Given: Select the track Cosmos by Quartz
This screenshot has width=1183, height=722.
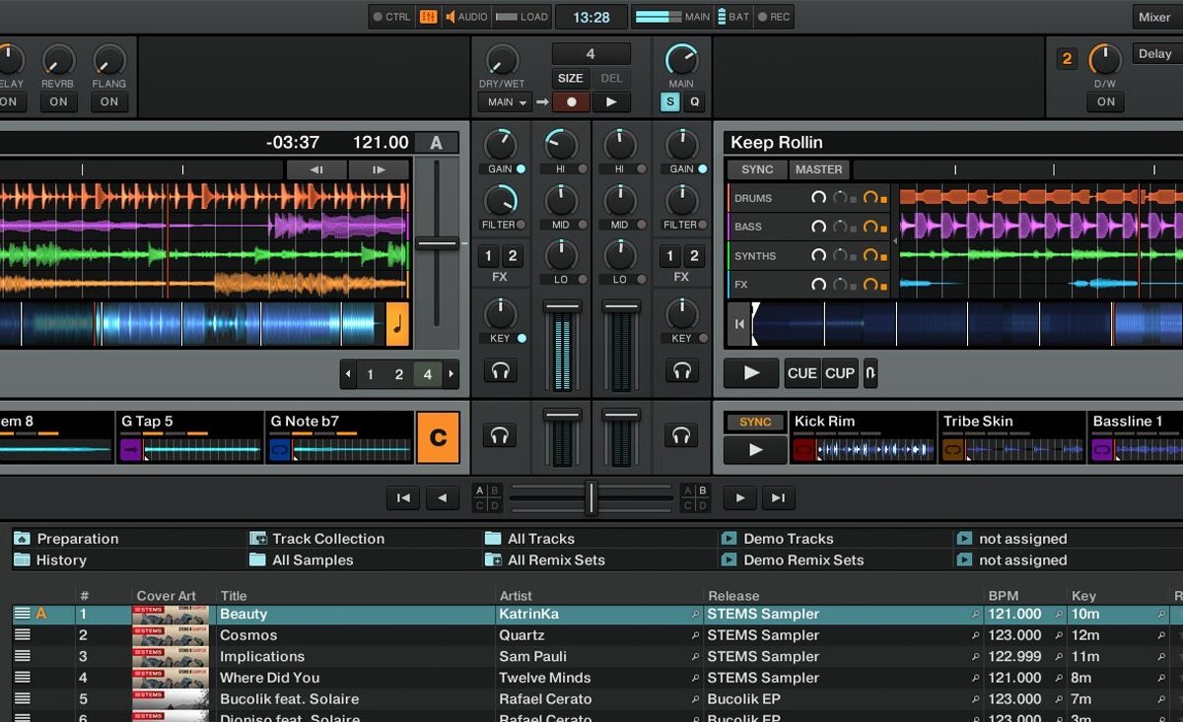Looking at the screenshot, I should [x=248, y=635].
